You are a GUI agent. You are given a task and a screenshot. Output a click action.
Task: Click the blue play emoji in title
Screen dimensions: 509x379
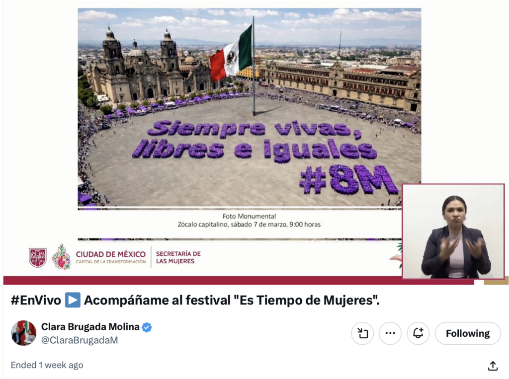point(73,300)
